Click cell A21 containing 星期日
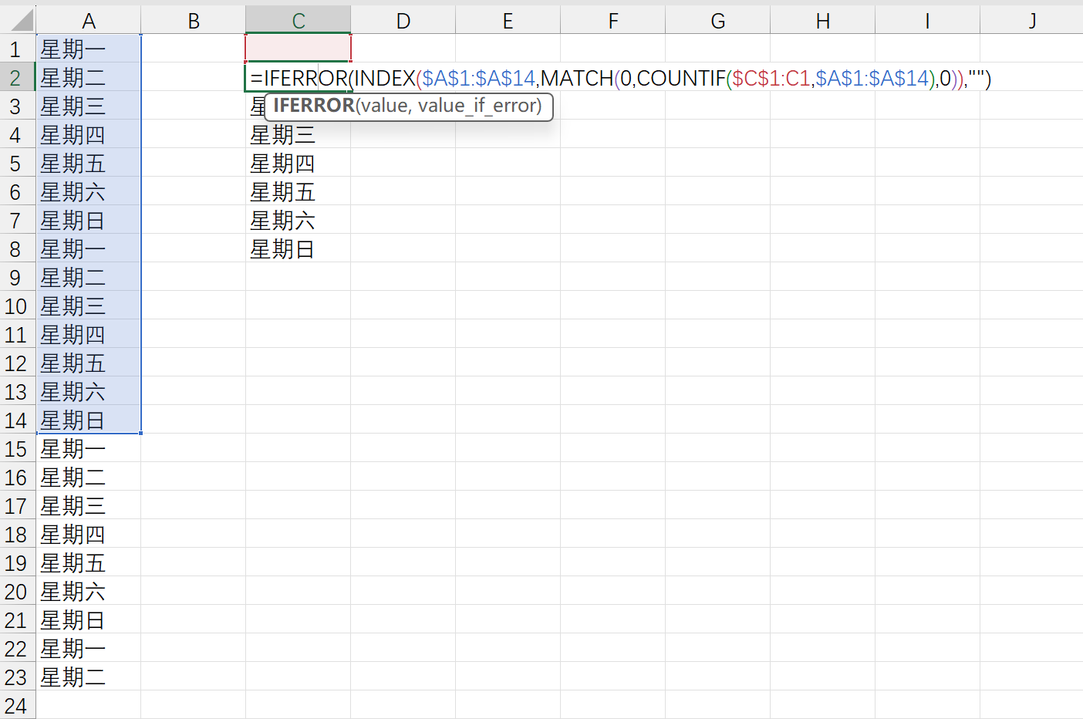The height and width of the screenshot is (719, 1083). coord(89,619)
